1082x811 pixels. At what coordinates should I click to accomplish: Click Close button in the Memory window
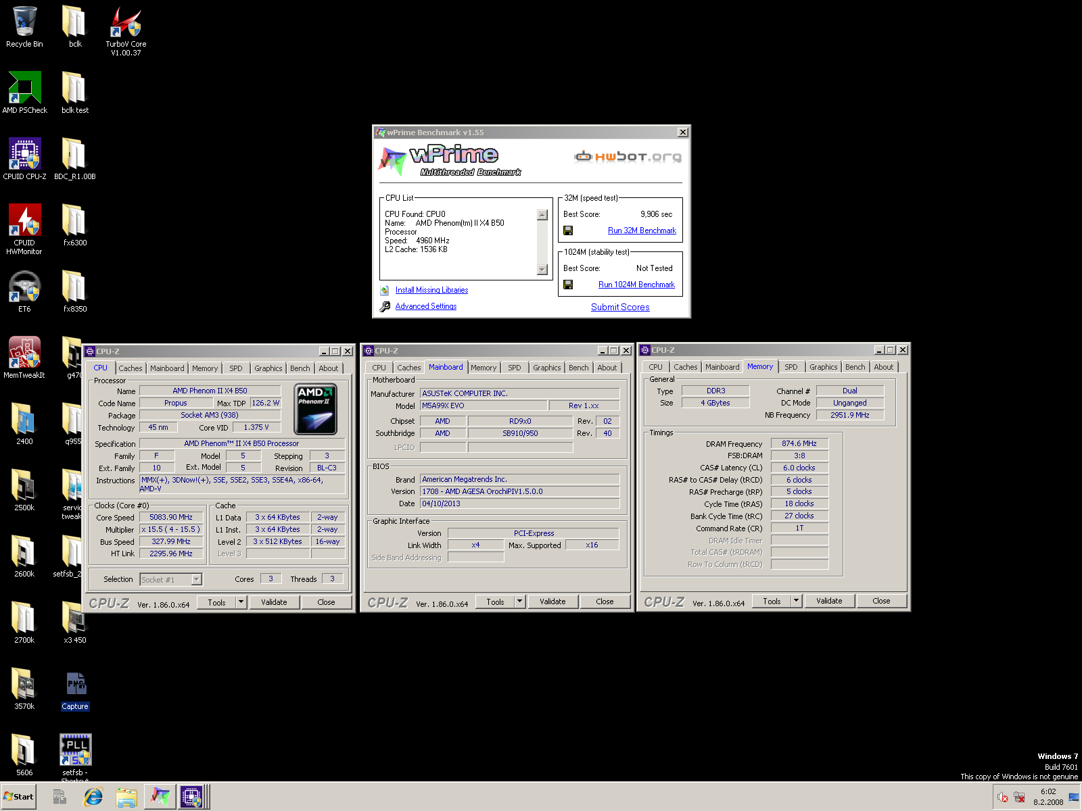tap(881, 601)
